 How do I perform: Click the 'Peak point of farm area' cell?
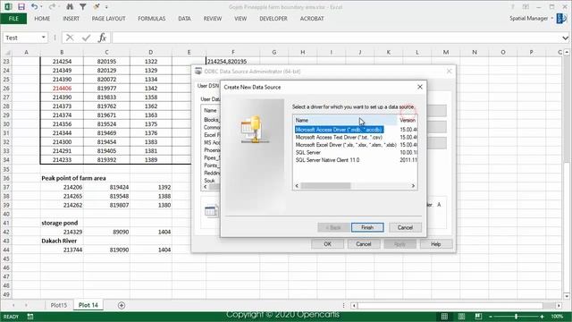pyautogui.click(x=73, y=178)
